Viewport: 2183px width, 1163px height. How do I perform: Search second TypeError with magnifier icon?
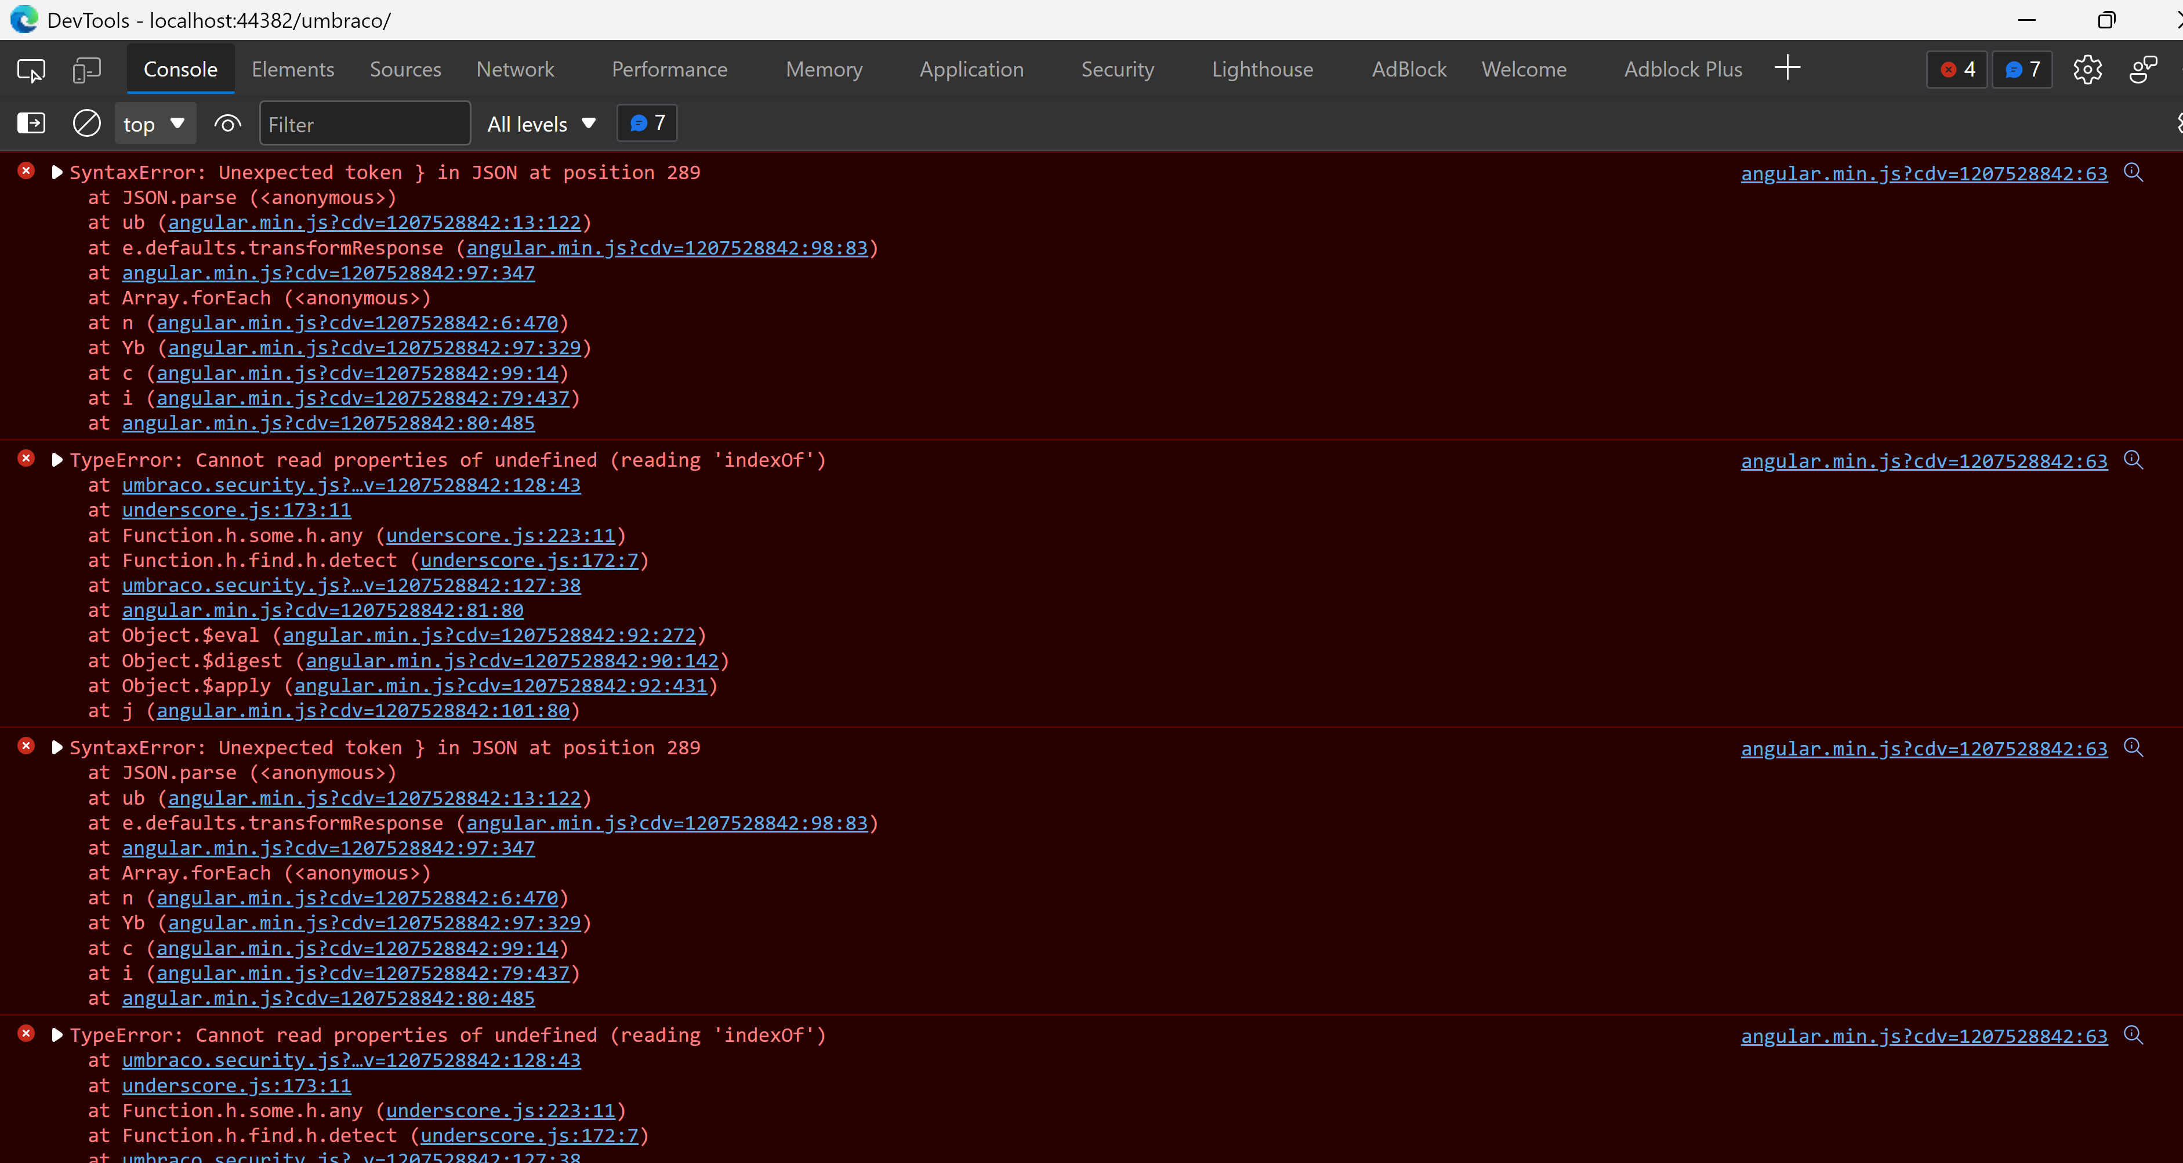(x=2134, y=1035)
